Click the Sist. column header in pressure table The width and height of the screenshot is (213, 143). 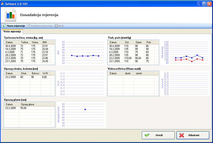coord(127,42)
